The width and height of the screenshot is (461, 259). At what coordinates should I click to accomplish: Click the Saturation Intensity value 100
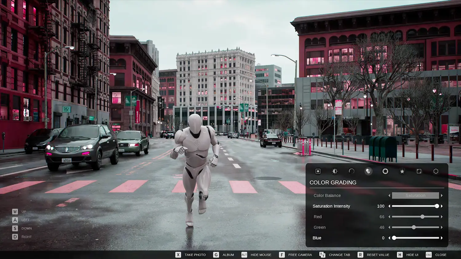click(x=381, y=206)
